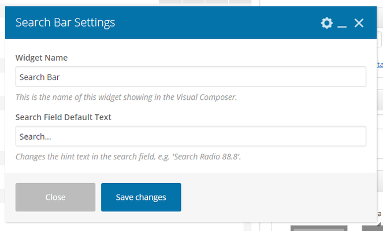Open the gear settings icon in header
This screenshot has height=231, width=383.
[327, 23]
